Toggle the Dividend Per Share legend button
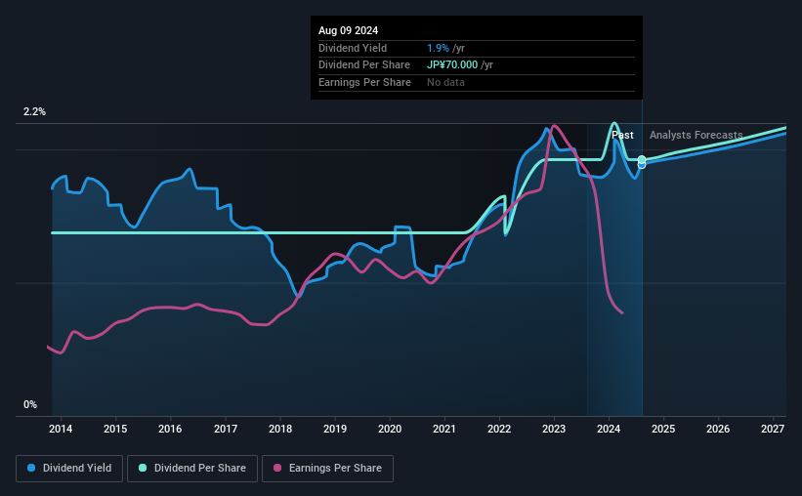802x496 pixels. coord(192,469)
